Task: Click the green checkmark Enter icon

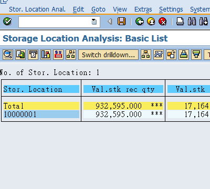Action: tap(7, 22)
